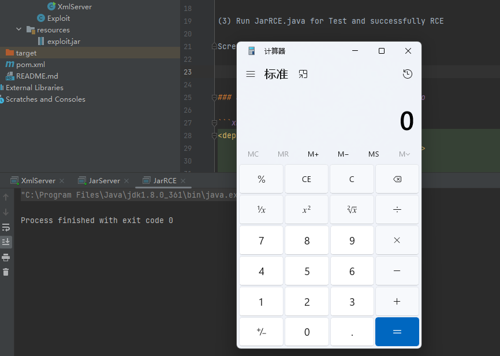500x356 pixels.
Task: Click digit 2 in Calculator
Action: [307, 302]
